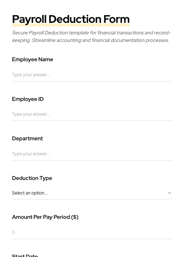
Task: Click the italic form description text
Action: (x=91, y=36)
